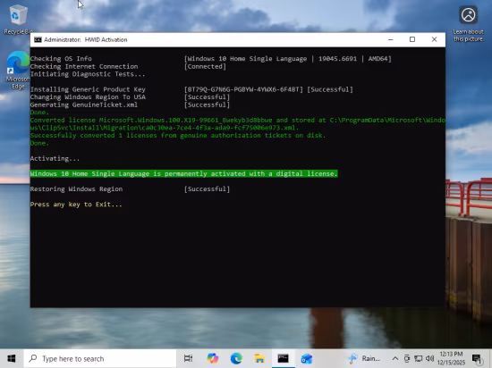Click the 'Generating GenuineTicket.xml' line

click(84, 105)
